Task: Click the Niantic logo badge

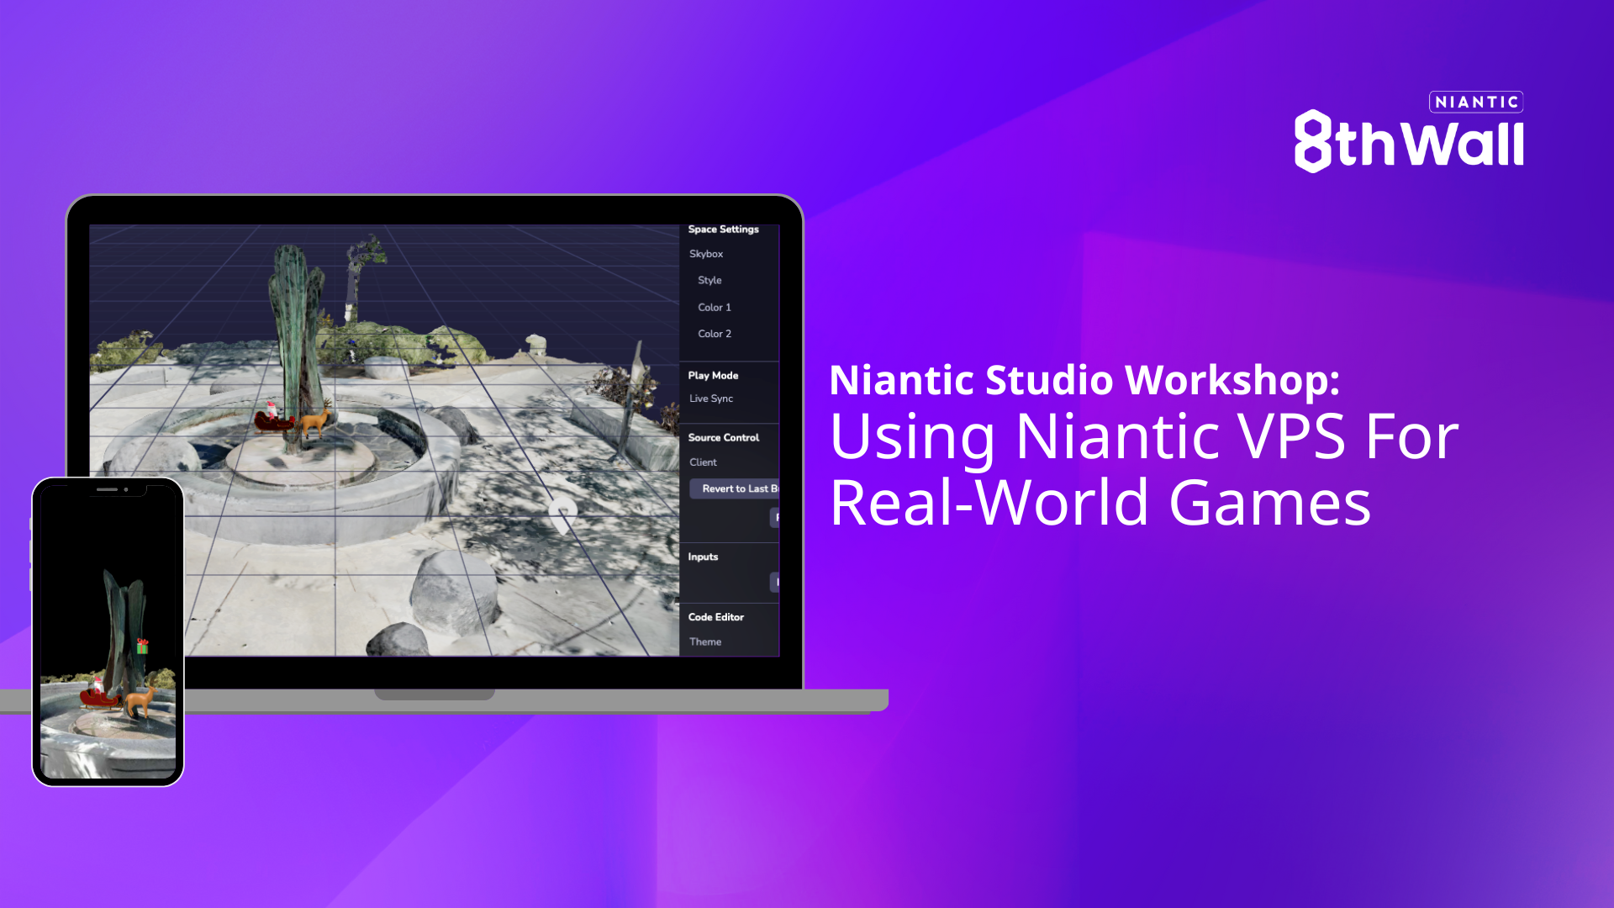Action: click(x=1475, y=102)
